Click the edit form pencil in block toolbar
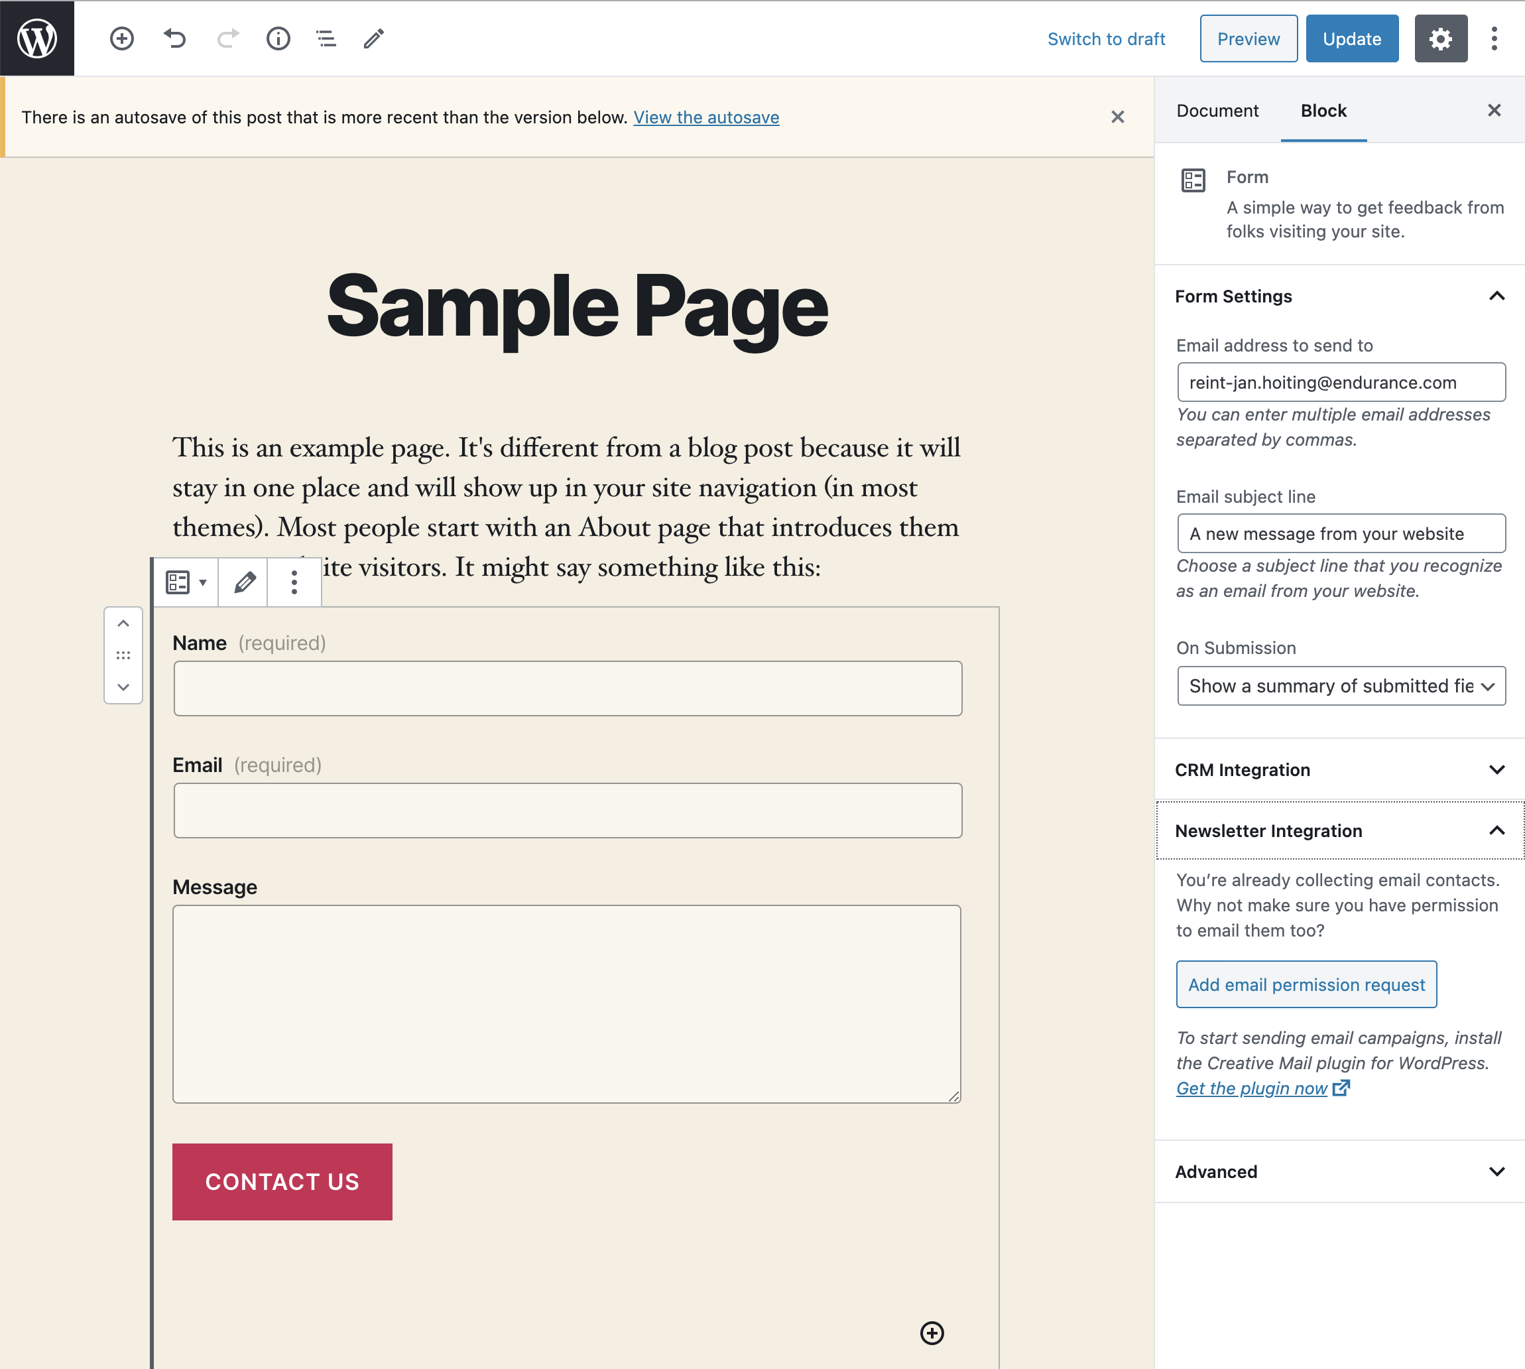Image resolution: width=1525 pixels, height=1369 pixels. (x=243, y=582)
